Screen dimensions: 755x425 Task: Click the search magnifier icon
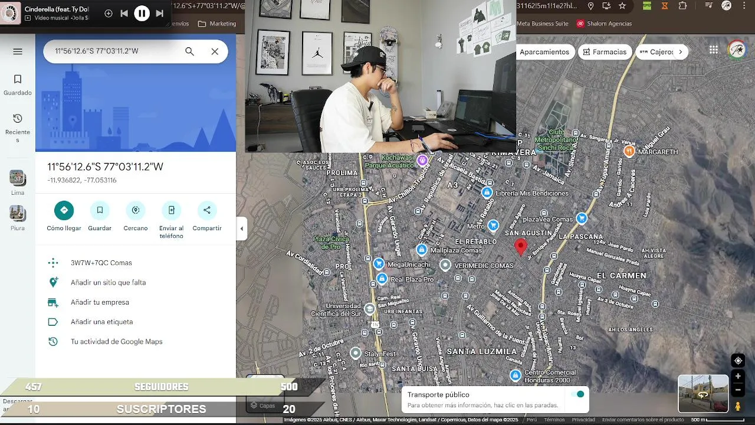pos(189,51)
